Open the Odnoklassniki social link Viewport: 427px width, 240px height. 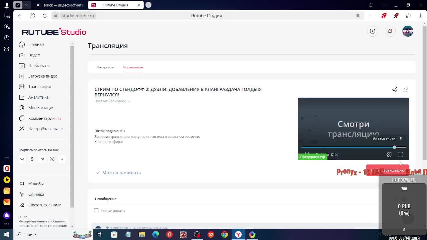[32, 159]
